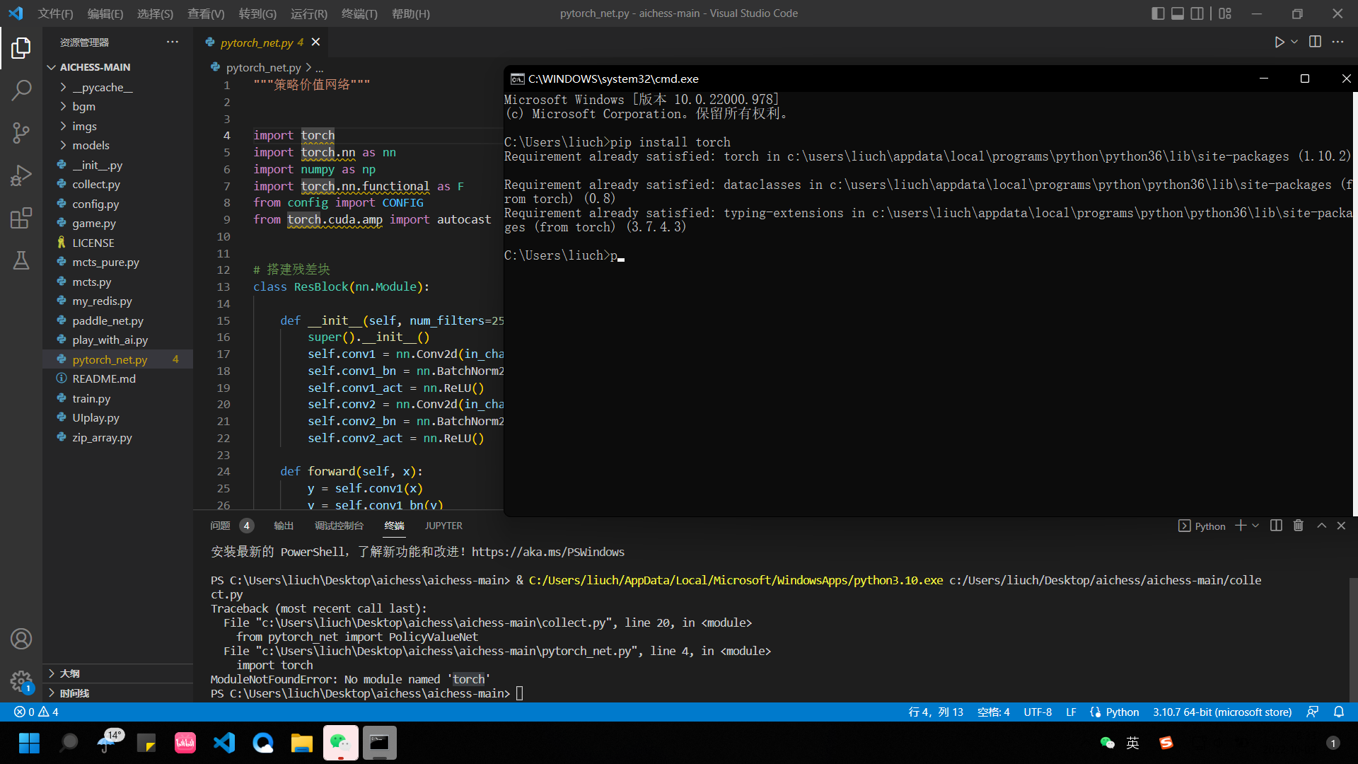Split the editor to the right

(x=1315, y=42)
